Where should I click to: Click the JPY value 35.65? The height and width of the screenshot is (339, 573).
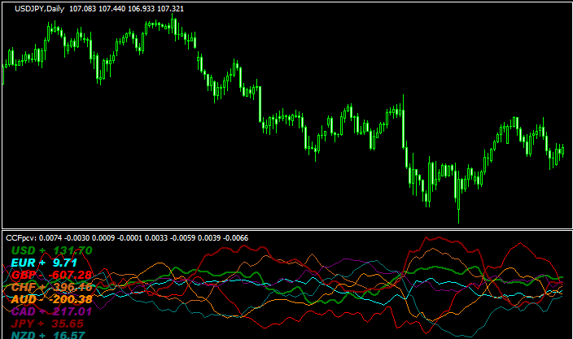point(68,324)
